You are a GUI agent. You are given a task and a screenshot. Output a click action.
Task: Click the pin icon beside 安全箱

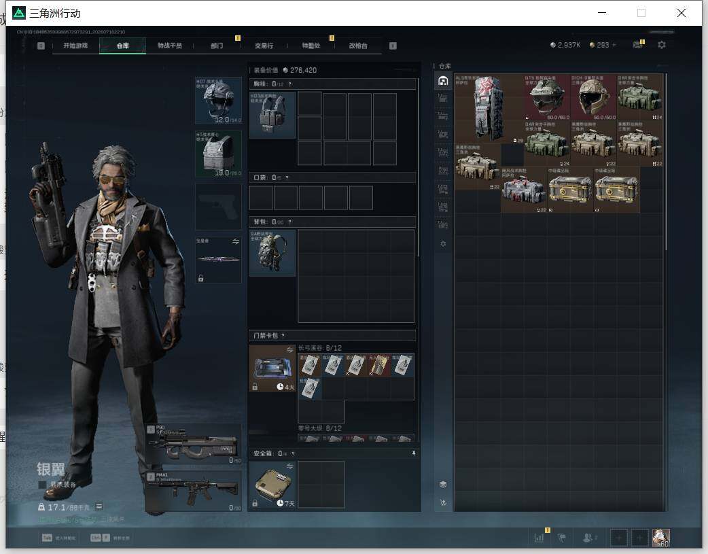(414, 453)
